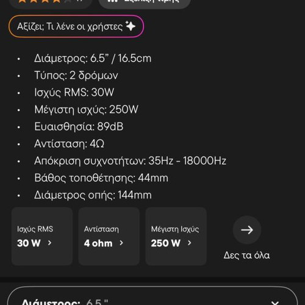305x305 pixels.
Task: Expand the chevron next to 4 ohm
Action: coord(121,243)
